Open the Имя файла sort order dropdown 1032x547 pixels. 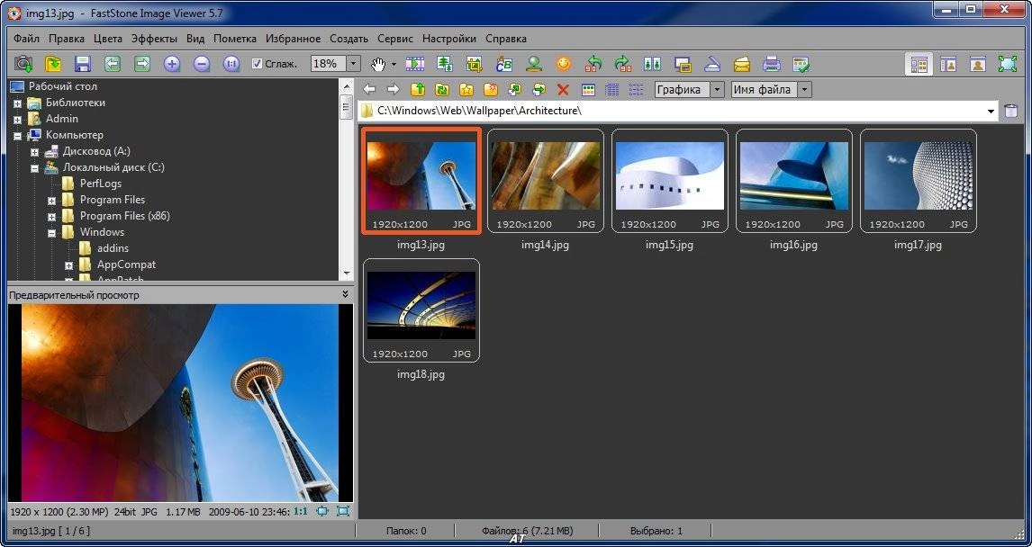[804, 89]
